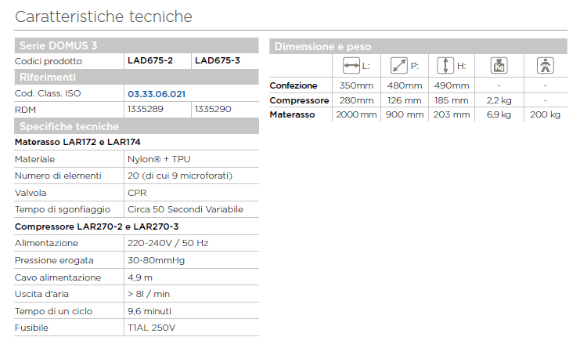Click the Specifiche tecniche section header

[70, 126]
